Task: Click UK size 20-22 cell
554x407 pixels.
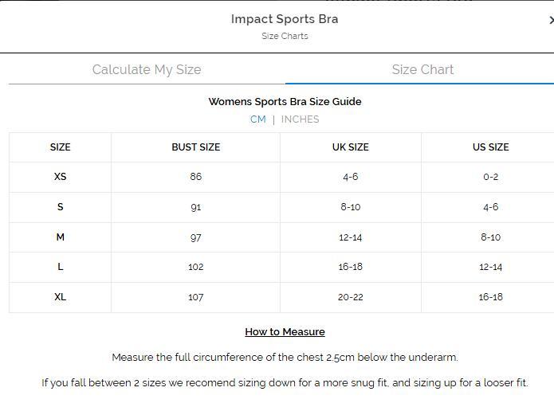Action: pos(350,297)
